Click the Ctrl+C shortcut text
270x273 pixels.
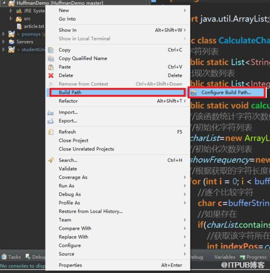click(x=175, y=50)
